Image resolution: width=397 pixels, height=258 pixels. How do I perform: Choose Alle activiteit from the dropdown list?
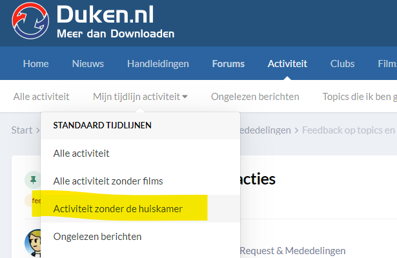pyautogui.click(x=140, y=154)
